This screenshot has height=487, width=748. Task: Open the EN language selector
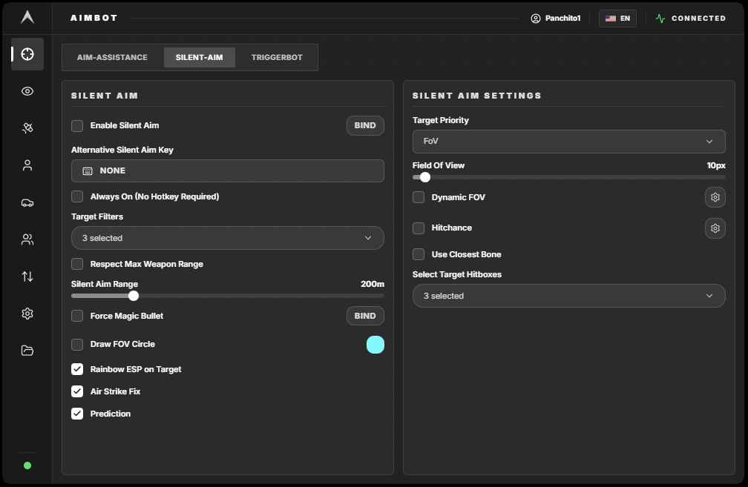tap(617, 19)
